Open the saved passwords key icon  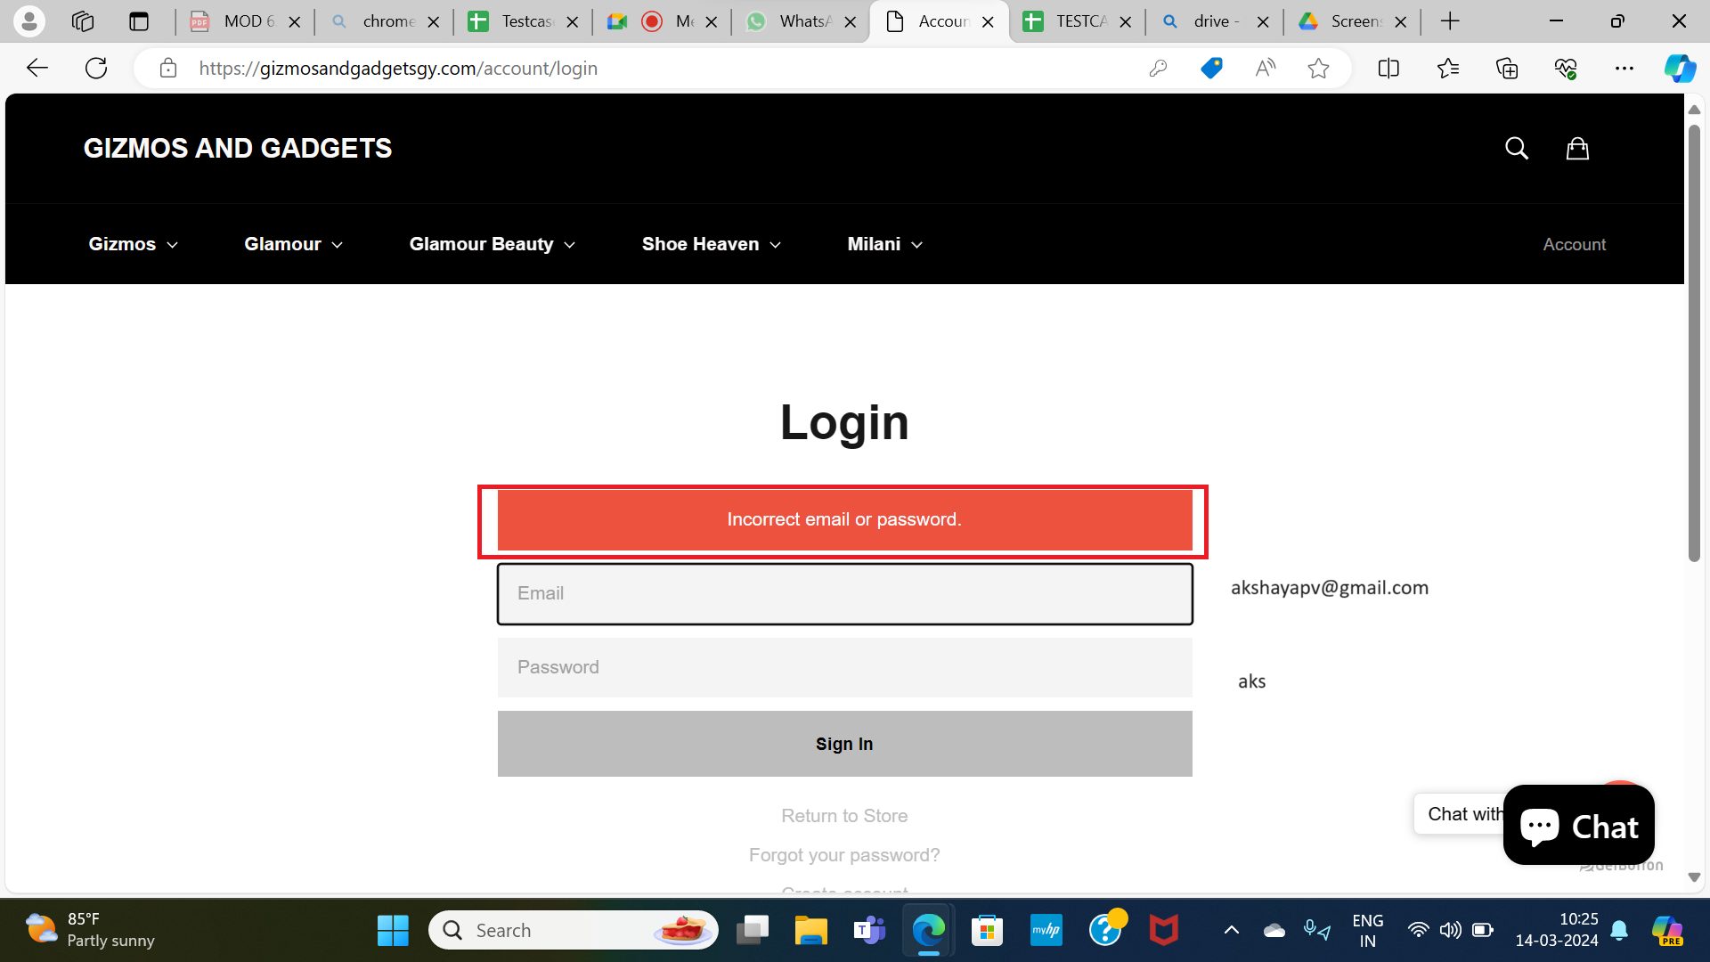(x=1158, y=68)
